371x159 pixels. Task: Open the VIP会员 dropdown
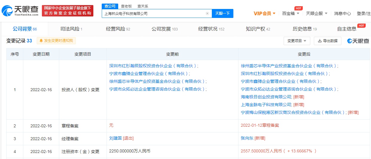point(264,13)
